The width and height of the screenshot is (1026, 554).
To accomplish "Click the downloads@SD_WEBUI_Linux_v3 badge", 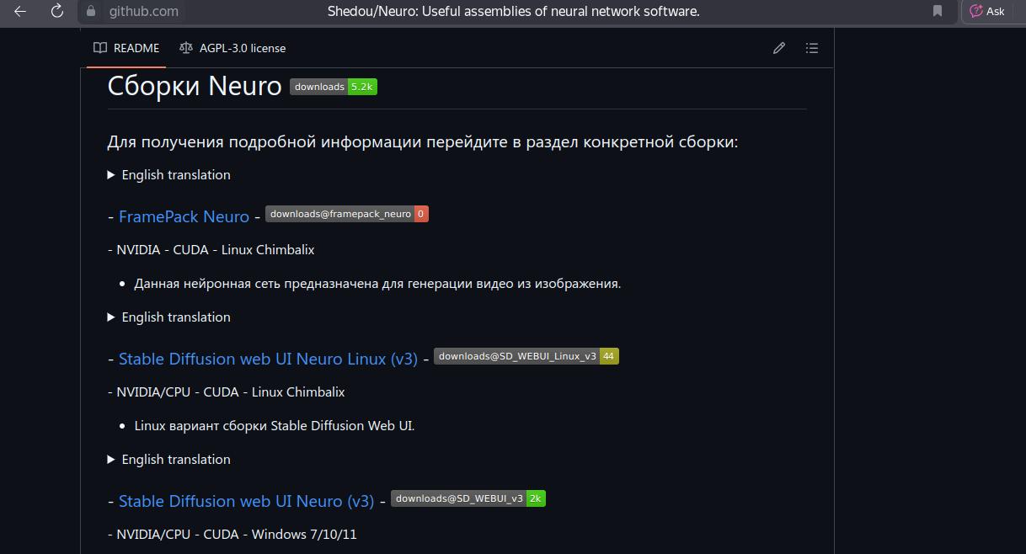I will point(526,356).
